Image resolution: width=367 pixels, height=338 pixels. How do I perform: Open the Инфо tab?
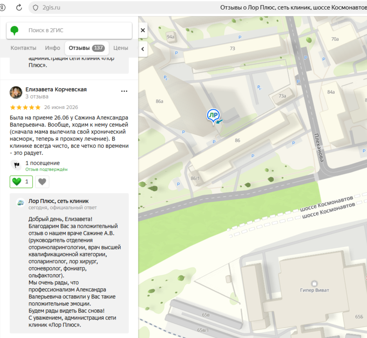click(x=52, y=48)
